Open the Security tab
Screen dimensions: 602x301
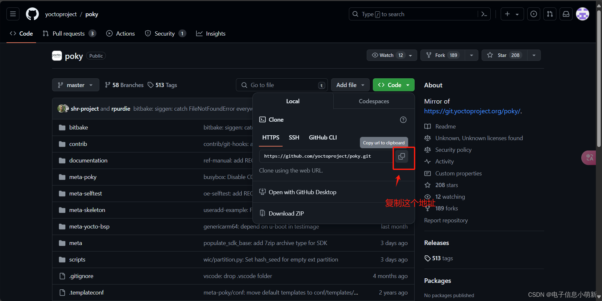tap(165, 34)
